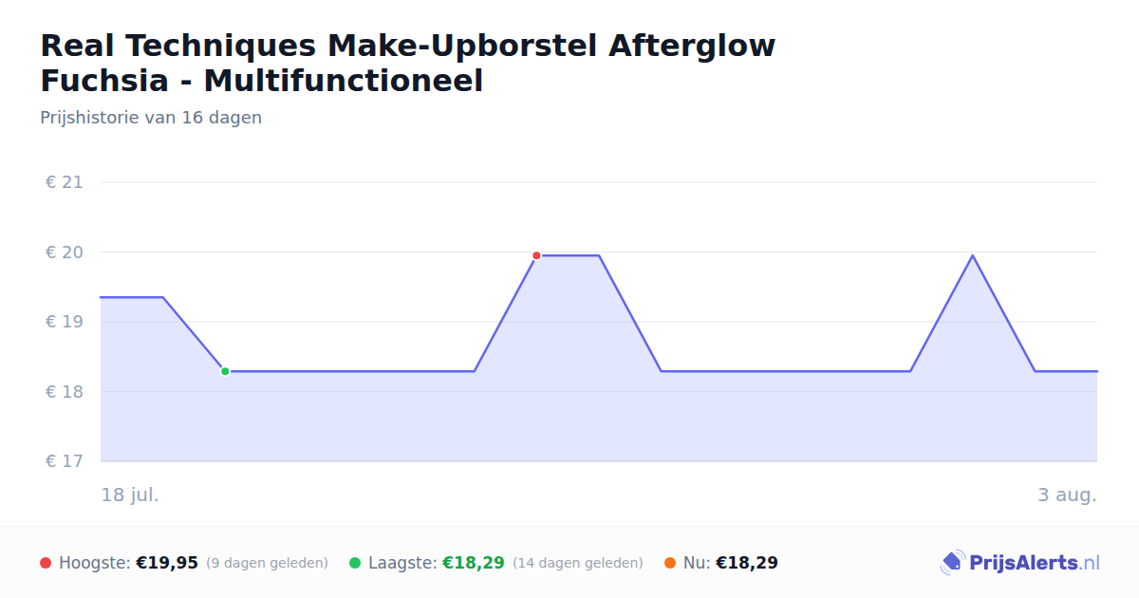This screenshot has height=598, width=1139.
Task: Click the € 21 axis label
Action: pyautogui.click(x=65, y=182)
